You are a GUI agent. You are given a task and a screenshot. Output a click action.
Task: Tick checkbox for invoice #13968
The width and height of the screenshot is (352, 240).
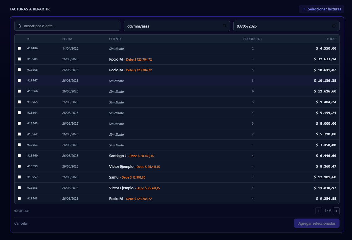(19, 70)
